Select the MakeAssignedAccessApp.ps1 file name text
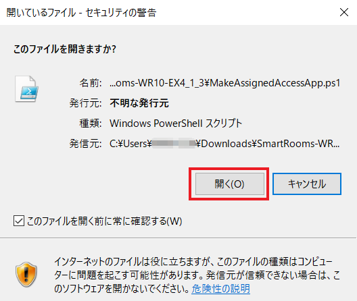This screenshot has width=357, height=301. tap(225, 83)
